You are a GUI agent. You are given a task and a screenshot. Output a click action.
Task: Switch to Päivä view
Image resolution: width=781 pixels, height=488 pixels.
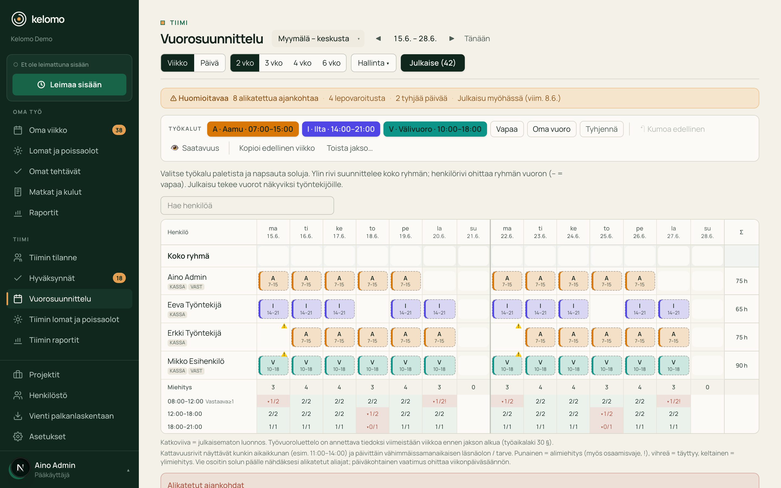point(209,63)
